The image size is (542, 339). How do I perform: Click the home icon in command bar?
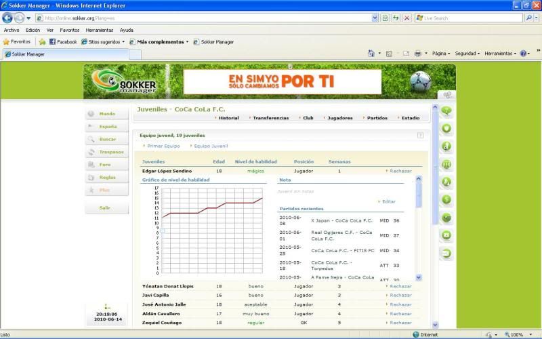coord(371,53)
